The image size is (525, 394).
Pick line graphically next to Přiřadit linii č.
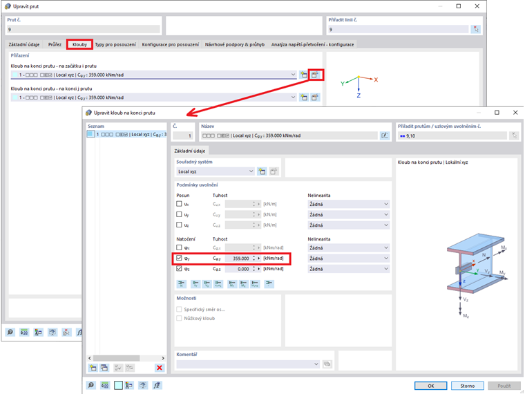(x=475, y=29)
